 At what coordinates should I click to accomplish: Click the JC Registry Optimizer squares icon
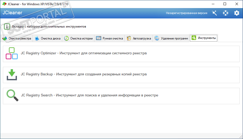pyautogui.click(x=12, y=53)
